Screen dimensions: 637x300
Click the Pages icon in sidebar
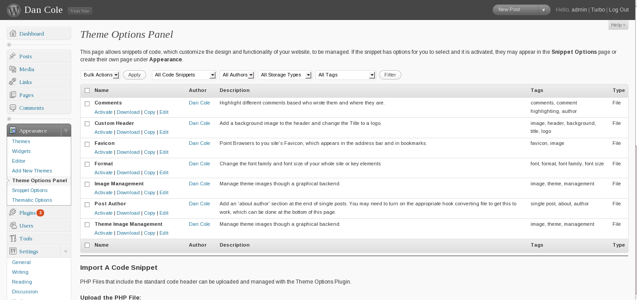tap(13, 95)
